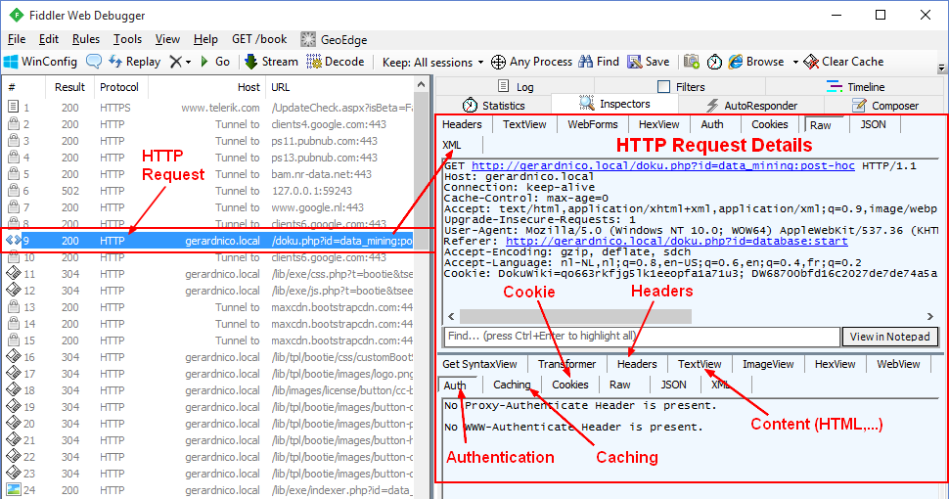Click the Any Process target icon
The width and height of the screenshot is (949, 499).
point(498,62)
